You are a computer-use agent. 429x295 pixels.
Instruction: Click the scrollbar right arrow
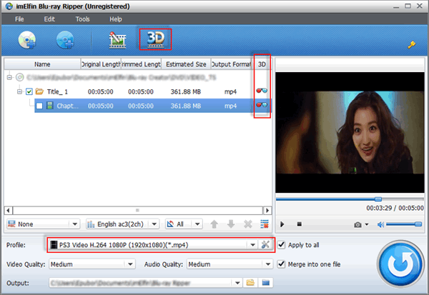267,210
